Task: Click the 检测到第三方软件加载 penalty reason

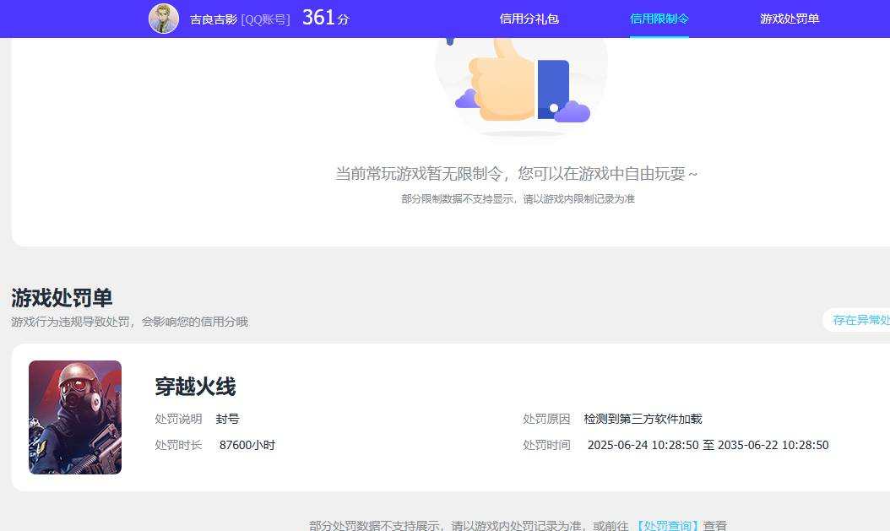Action: point(643,420)
